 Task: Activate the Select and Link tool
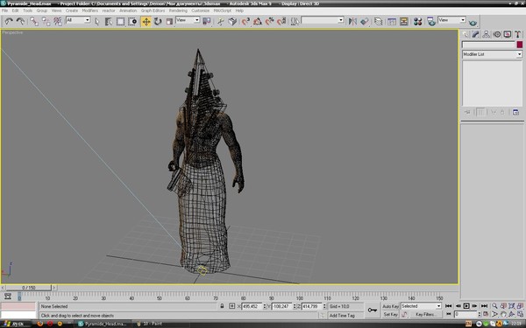pos(34,21)
